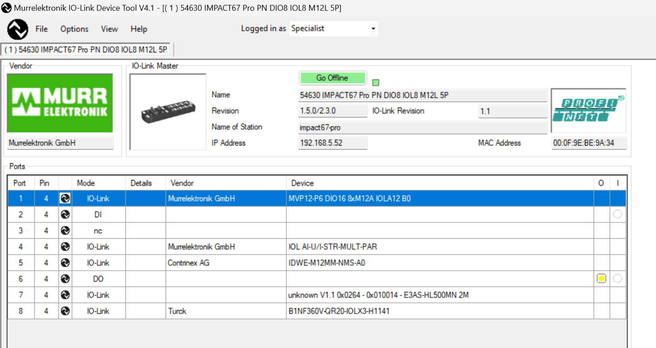Click port number 7 cell
The image size is (656, 348).
tap(21, 295)
